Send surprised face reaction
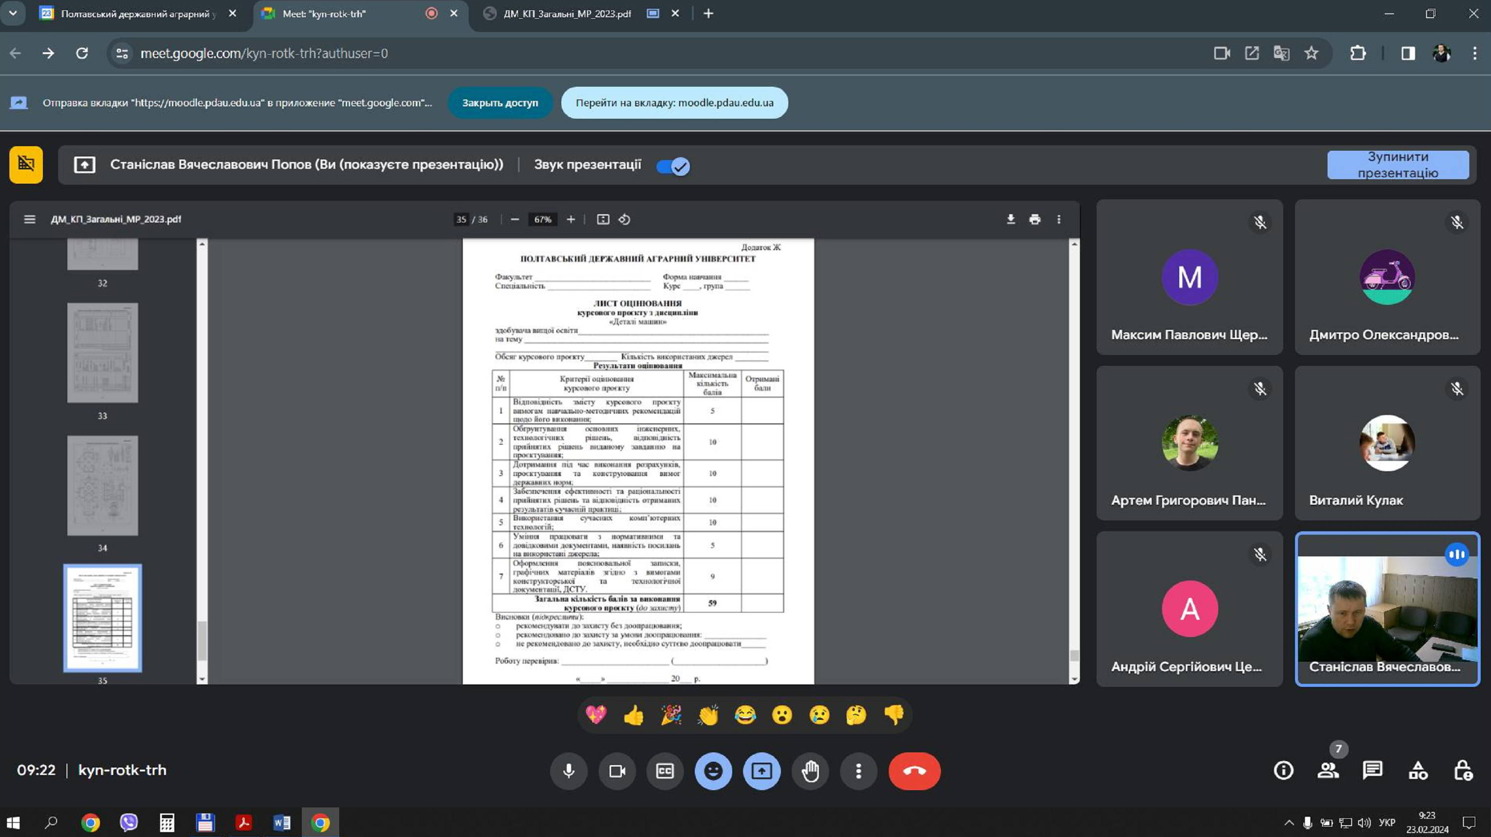 pyautogui.click(x=782, y=715)
